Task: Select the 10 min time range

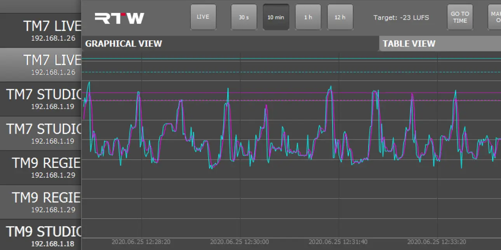Action: (x=276, y=17)
